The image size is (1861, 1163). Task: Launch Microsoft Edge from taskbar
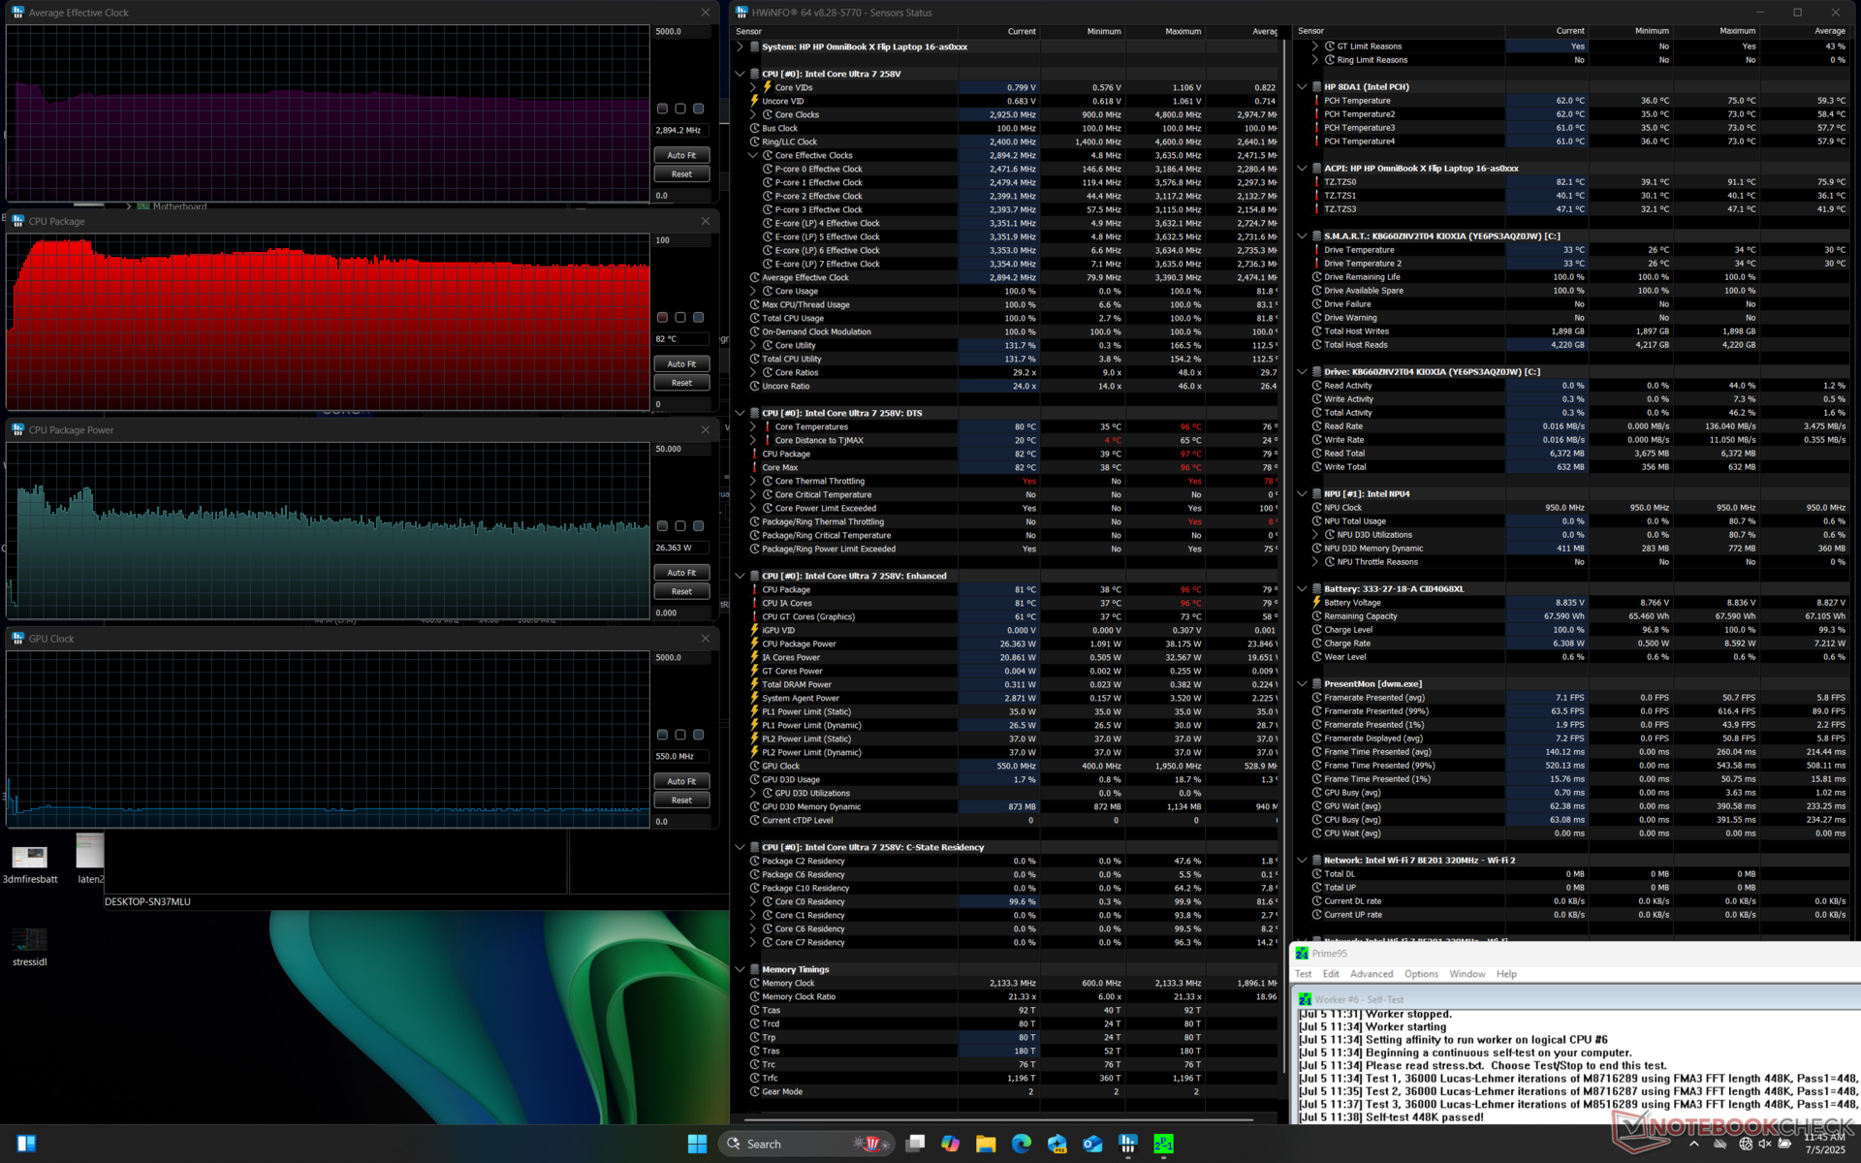1022,1144
